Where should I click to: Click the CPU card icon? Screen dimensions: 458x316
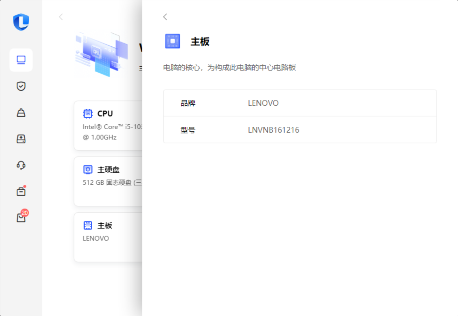88,114
